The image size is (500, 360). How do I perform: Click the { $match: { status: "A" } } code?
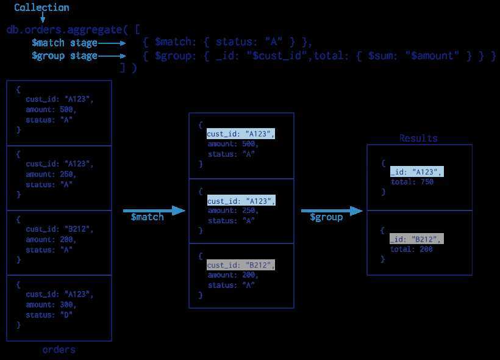(x=227, y=42)
